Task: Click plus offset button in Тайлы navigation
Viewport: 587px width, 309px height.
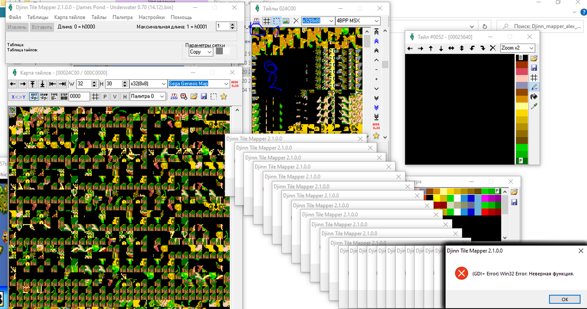Action: pyautogui.click(x=376, y=79)
